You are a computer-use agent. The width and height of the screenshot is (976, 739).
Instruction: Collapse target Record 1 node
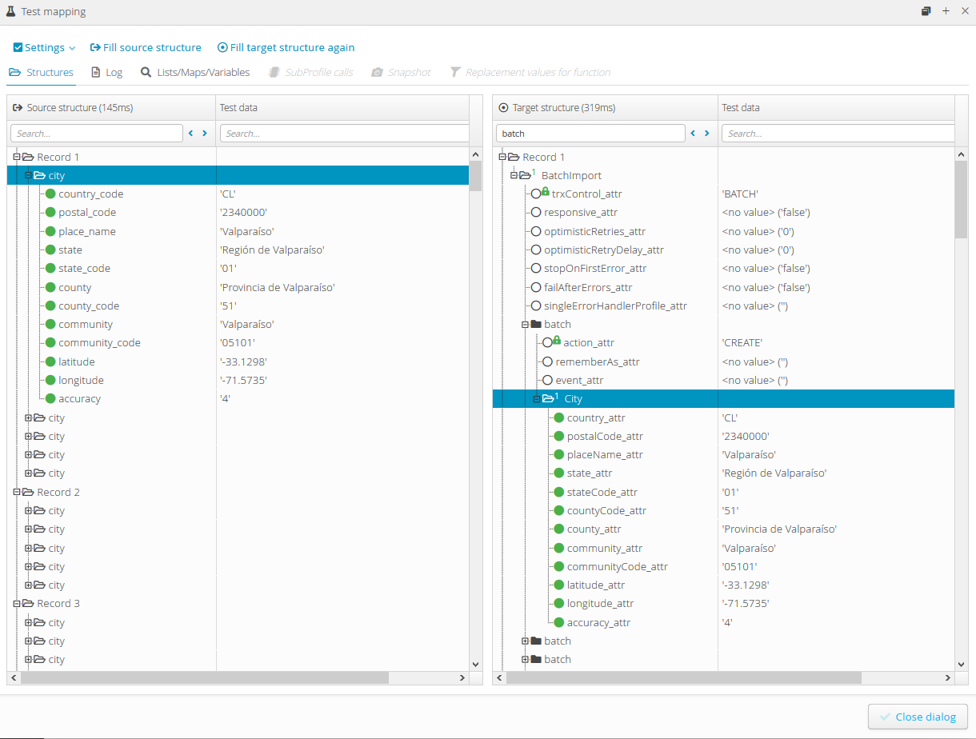(x=502, y=157)
